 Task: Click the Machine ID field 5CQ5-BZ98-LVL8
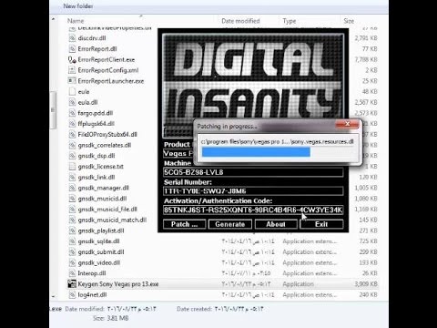253,172
